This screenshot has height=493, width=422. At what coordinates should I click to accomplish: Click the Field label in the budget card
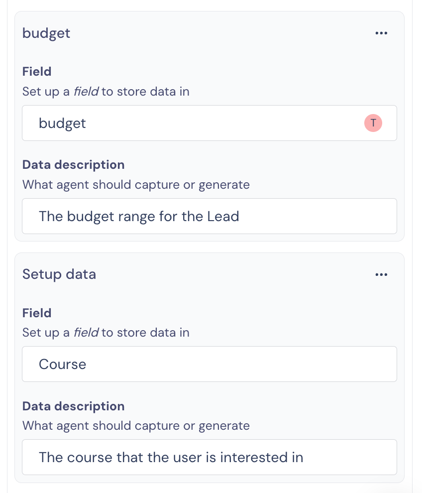[37, 71]
